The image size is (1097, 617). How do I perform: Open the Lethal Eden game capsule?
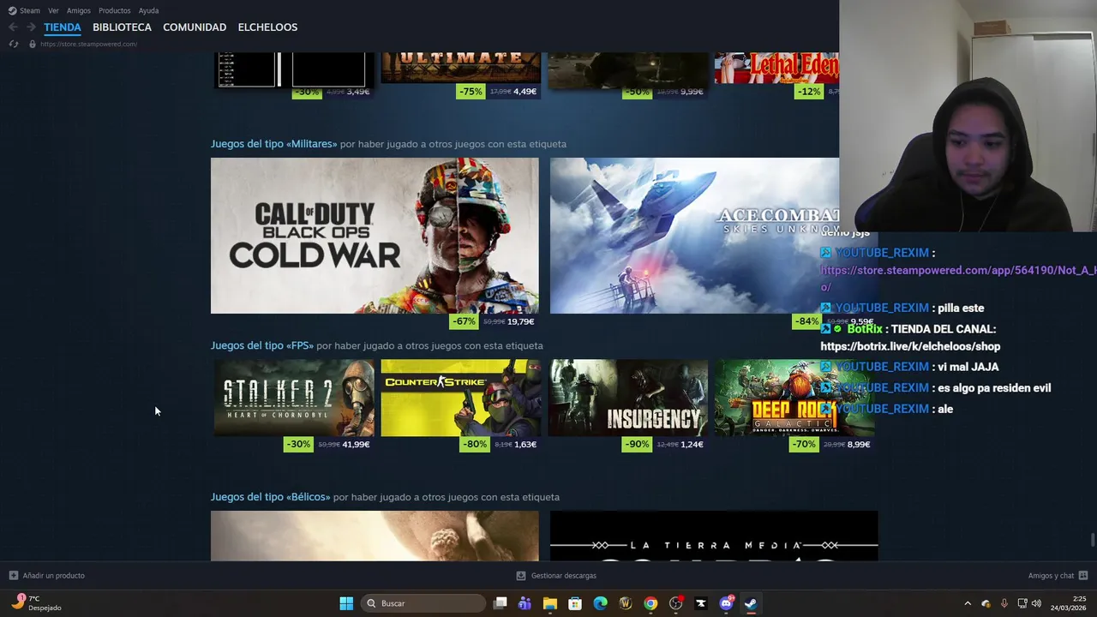[x=776, y=69]
